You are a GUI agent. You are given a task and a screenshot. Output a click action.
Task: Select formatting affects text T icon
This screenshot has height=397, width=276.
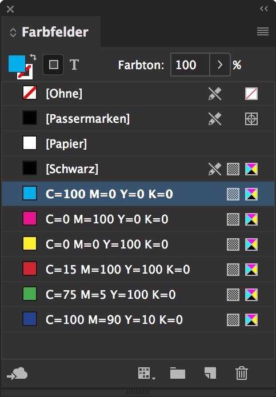(x=74, y=65)
